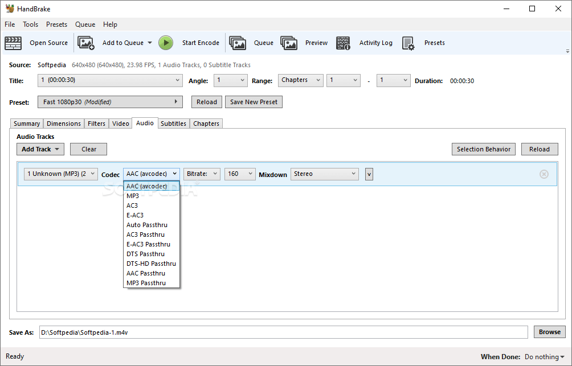Open the Bitrate mode dropdown
This screenshot has width=572, height=366.
[x=202, y=174]
